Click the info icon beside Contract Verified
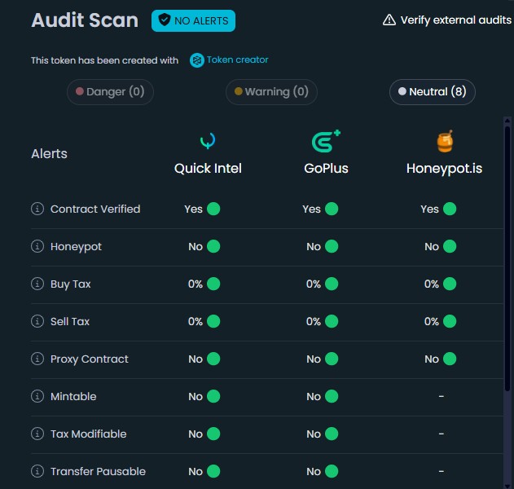Image resolution: width=514 pixels, height=489 pixels. point(37,209)
